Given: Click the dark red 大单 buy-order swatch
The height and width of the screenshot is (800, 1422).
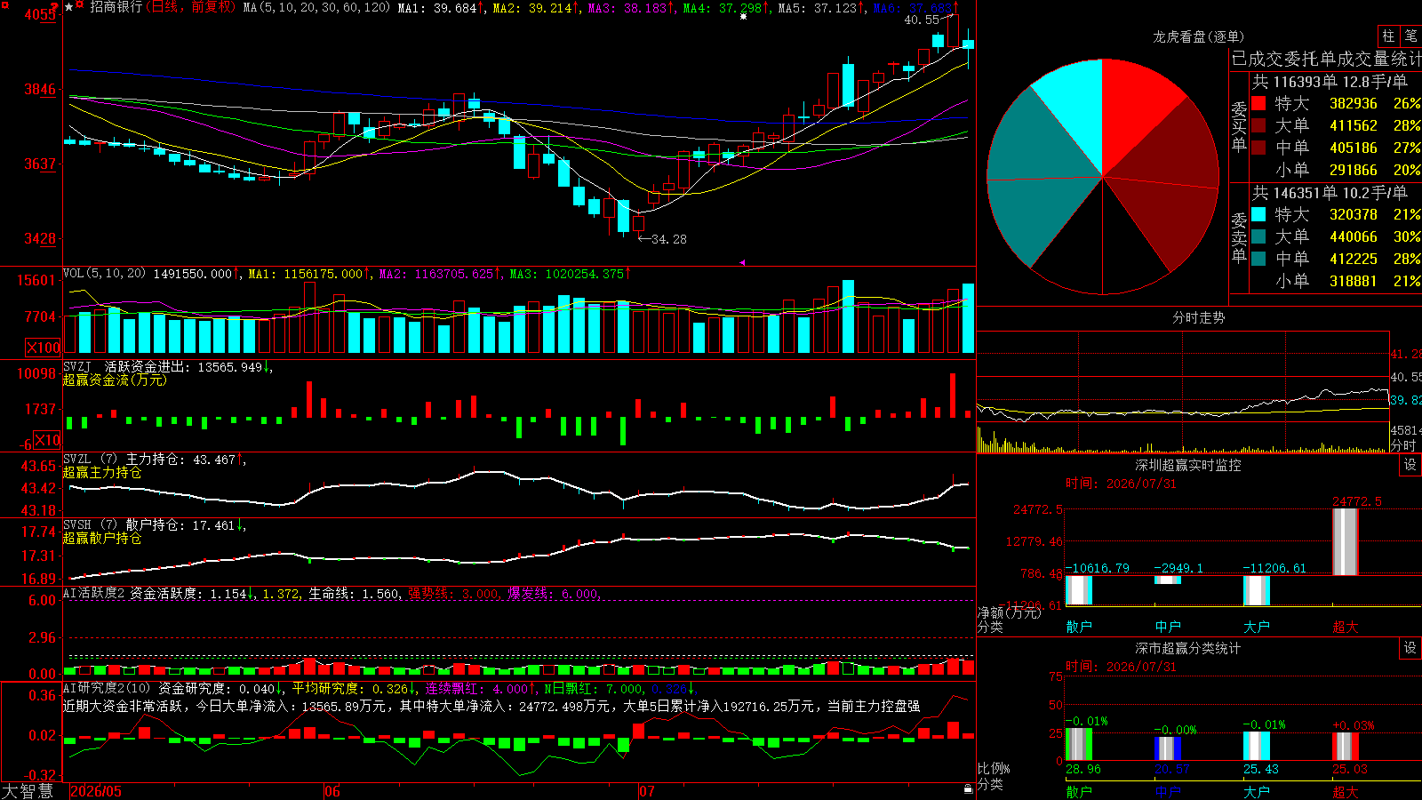Looking at the screenshot, I should click(x=1258, y=125).
